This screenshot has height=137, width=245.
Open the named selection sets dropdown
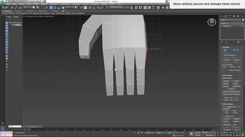click(117, 7)
